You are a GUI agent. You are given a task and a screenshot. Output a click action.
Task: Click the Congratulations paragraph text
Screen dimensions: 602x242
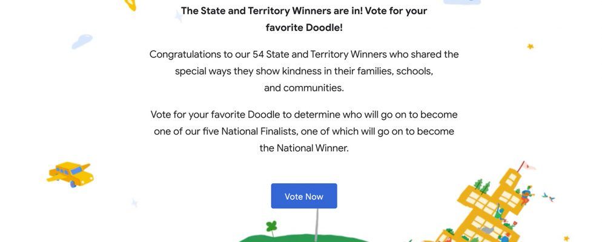pos(303,71)
